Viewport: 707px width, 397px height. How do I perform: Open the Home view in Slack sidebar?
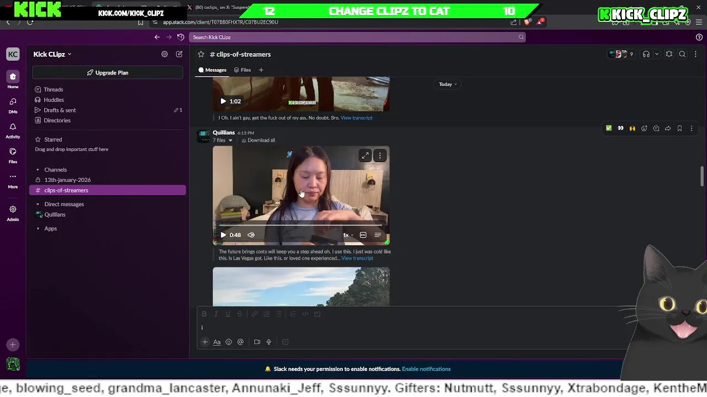13,79
